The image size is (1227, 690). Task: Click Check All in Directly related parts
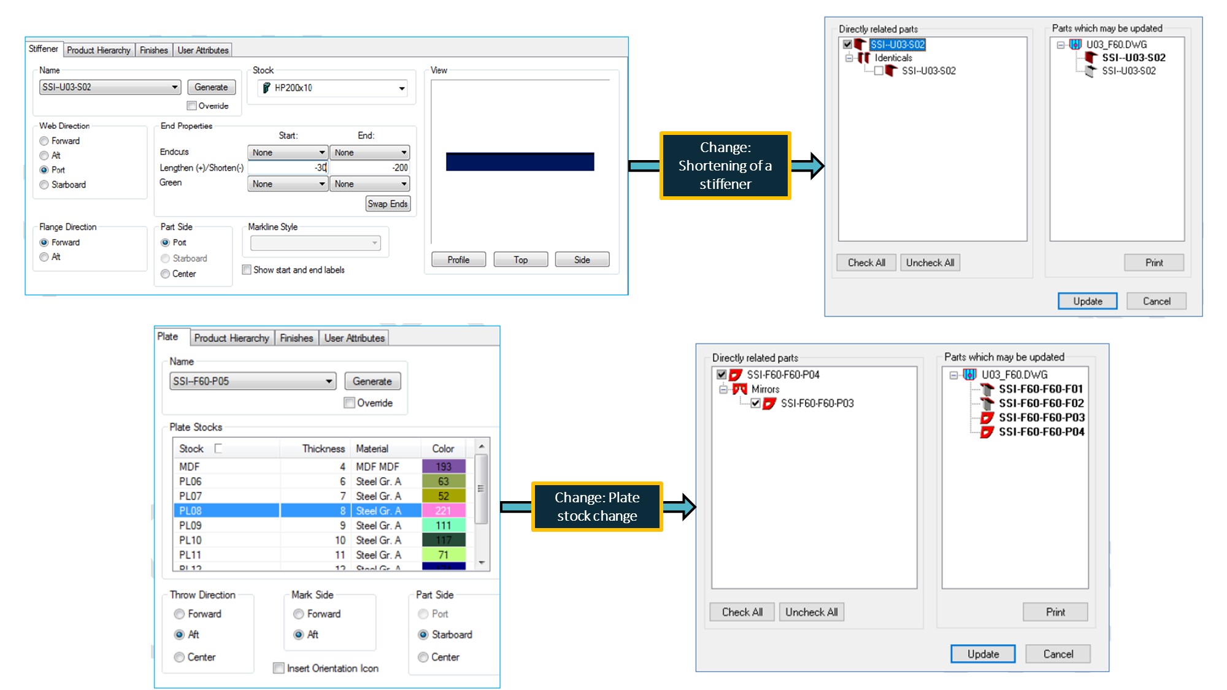(866, 262)
